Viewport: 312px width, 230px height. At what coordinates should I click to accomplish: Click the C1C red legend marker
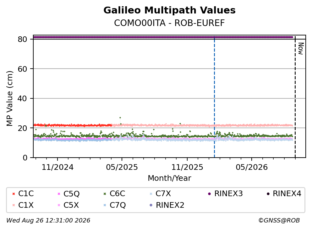coord(14,194)
